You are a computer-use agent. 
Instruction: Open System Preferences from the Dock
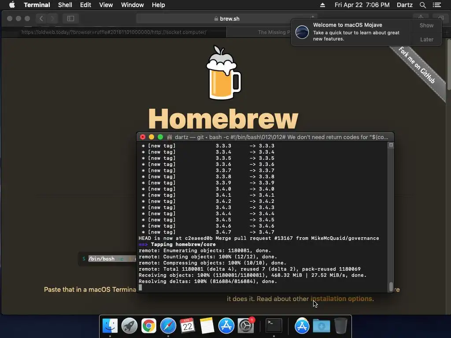(246, 325)
